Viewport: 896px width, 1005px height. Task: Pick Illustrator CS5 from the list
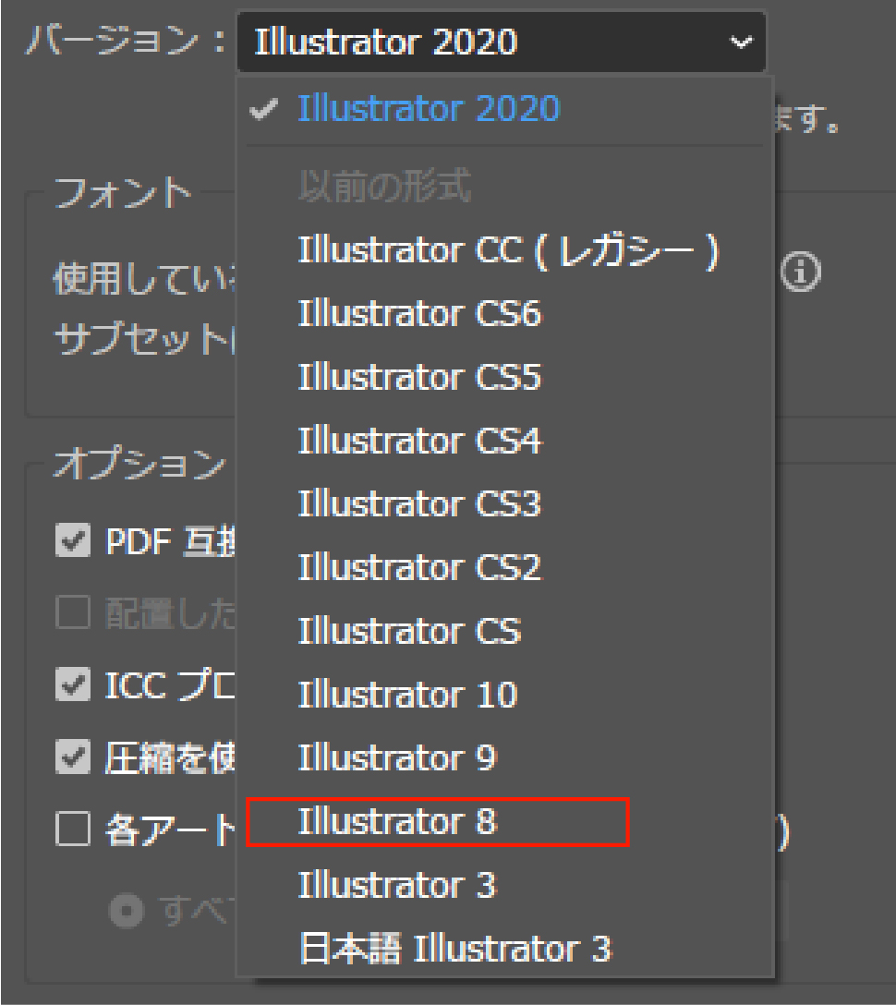click(x=419, y=378)
